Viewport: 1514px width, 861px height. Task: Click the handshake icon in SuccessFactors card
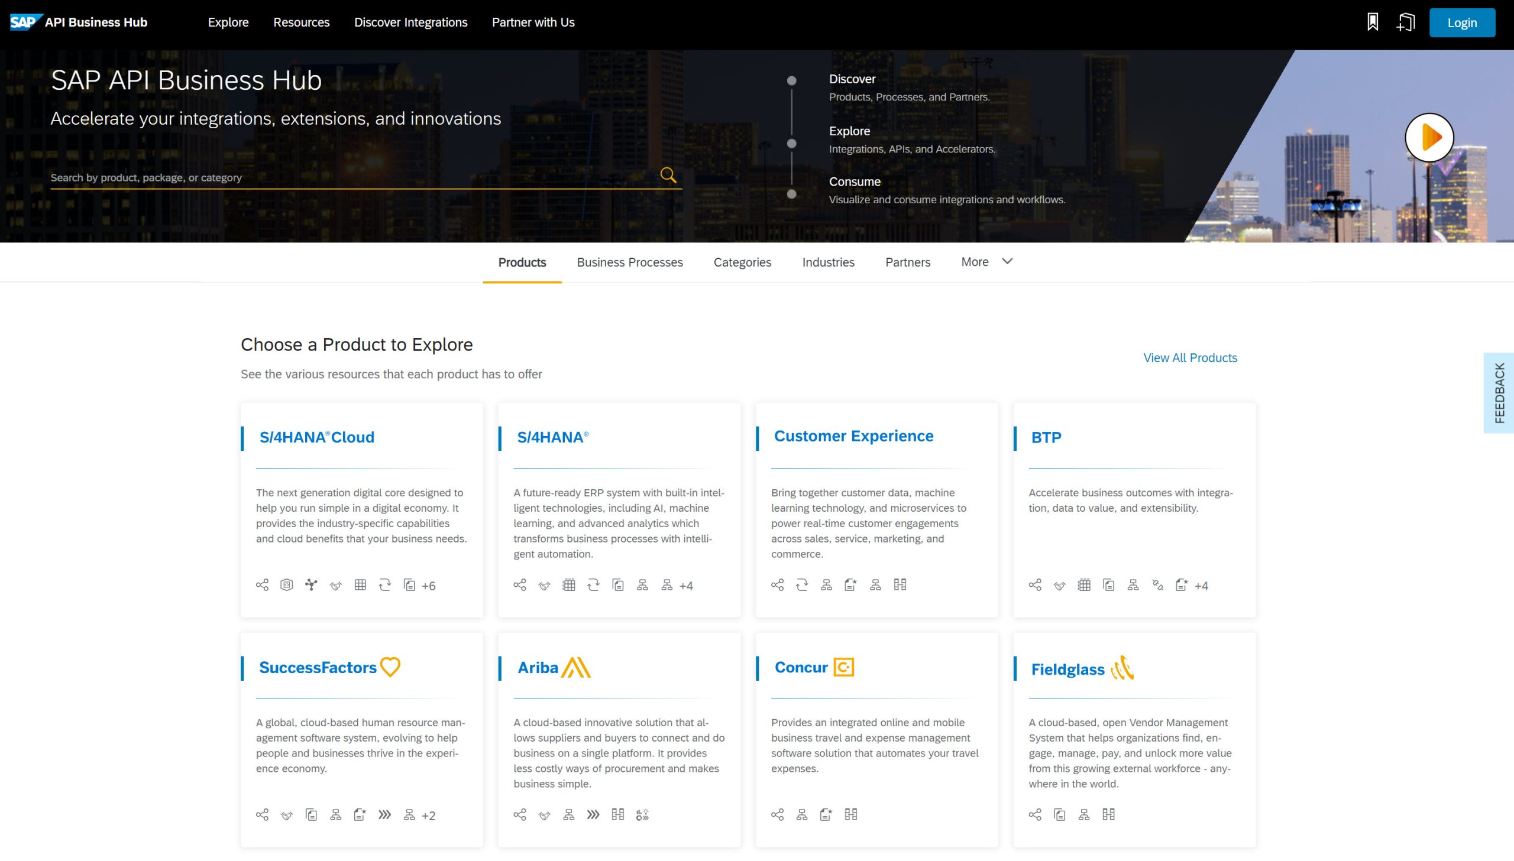click(287, 815)
